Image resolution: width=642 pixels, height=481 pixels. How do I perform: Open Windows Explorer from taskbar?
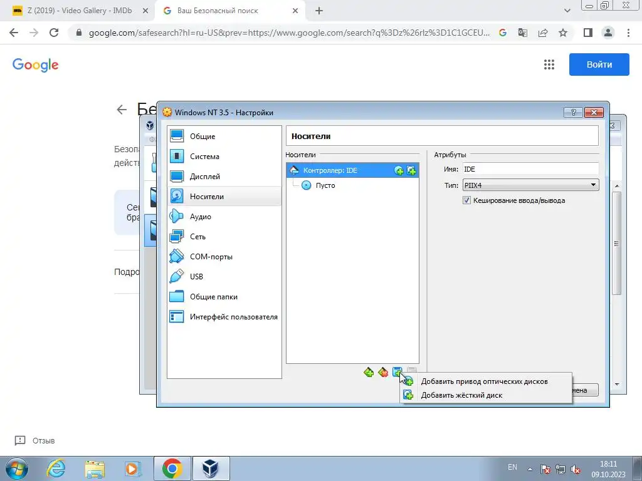pos(95,468)
